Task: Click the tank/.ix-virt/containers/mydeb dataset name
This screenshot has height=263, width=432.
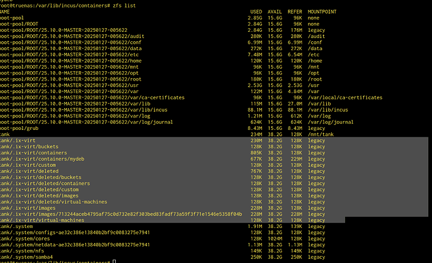Action: [42, 159]
